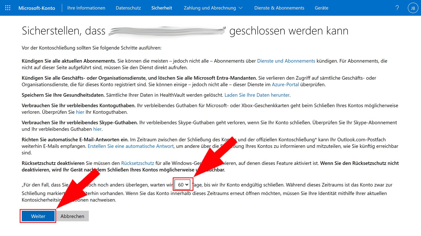The image size is (421, 236).
Task: Click the Weiter button
Action: [x=38, y=216]
